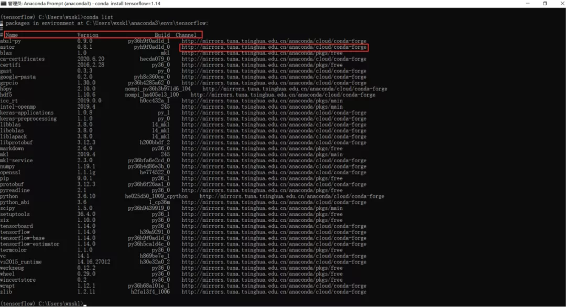Select the astor package name
The width and height of the screenshot is (566, 307).
pyautogui.click(x=7, y=47)
